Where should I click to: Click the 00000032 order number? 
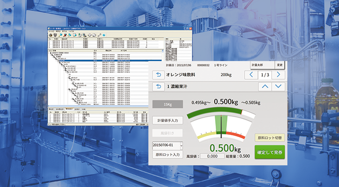[x=203, y=65]
